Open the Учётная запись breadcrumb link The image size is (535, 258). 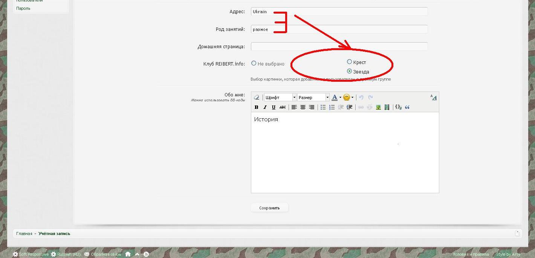[54, 234]
